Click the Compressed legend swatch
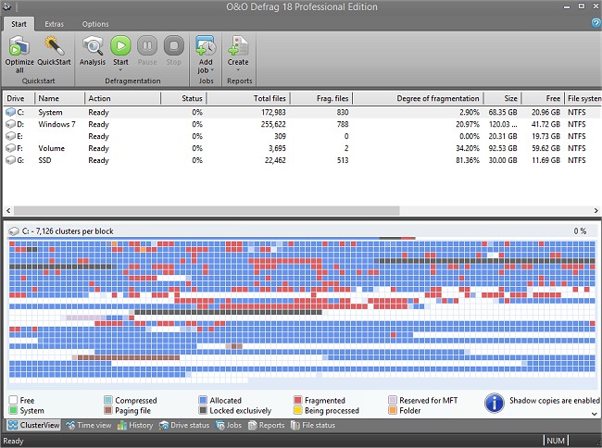 (x=107, y=400)
